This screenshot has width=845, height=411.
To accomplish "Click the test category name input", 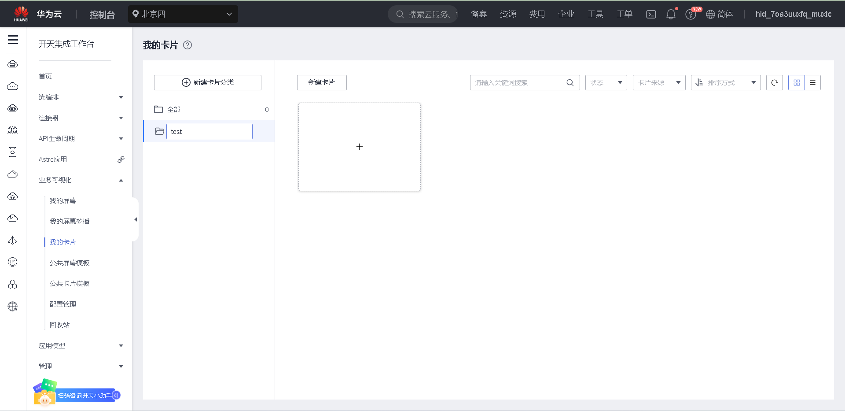I will [209, 131].
